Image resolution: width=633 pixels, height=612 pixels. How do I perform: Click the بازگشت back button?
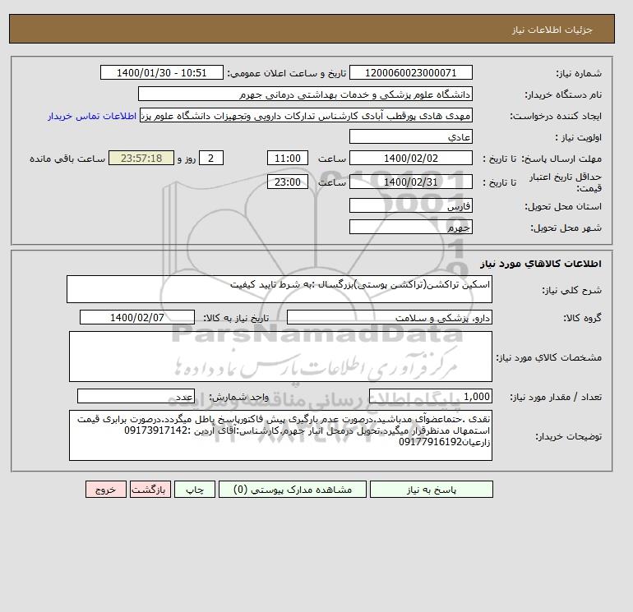pyautogui.click(x=150, y=490)
